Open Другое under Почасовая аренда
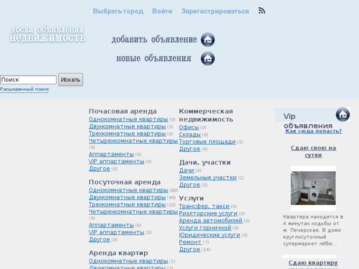Viewport: 359px width, 269px height. tap(99, 168)
